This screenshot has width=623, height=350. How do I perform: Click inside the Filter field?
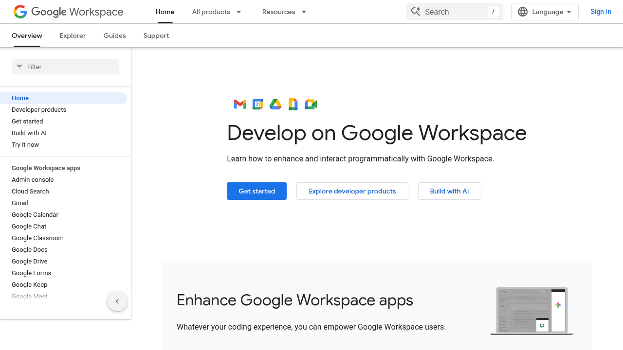[65, 67]
